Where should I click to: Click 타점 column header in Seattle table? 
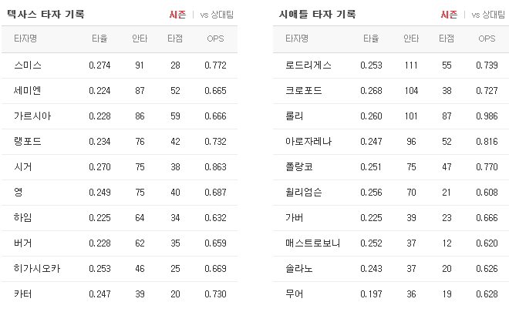tap(447, 39)
